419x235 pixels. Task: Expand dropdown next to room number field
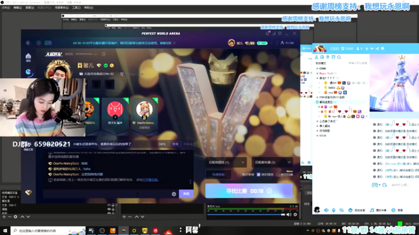pyautogui.click(x=95, y=54)
